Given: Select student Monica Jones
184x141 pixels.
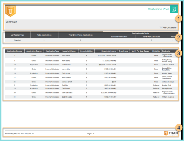Looking at the screenshot, I should coord(167,73).
